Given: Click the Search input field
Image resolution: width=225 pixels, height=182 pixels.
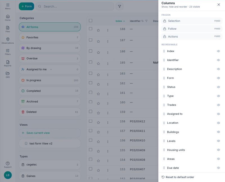Looking at the screenshot, I should coord(75,6).
